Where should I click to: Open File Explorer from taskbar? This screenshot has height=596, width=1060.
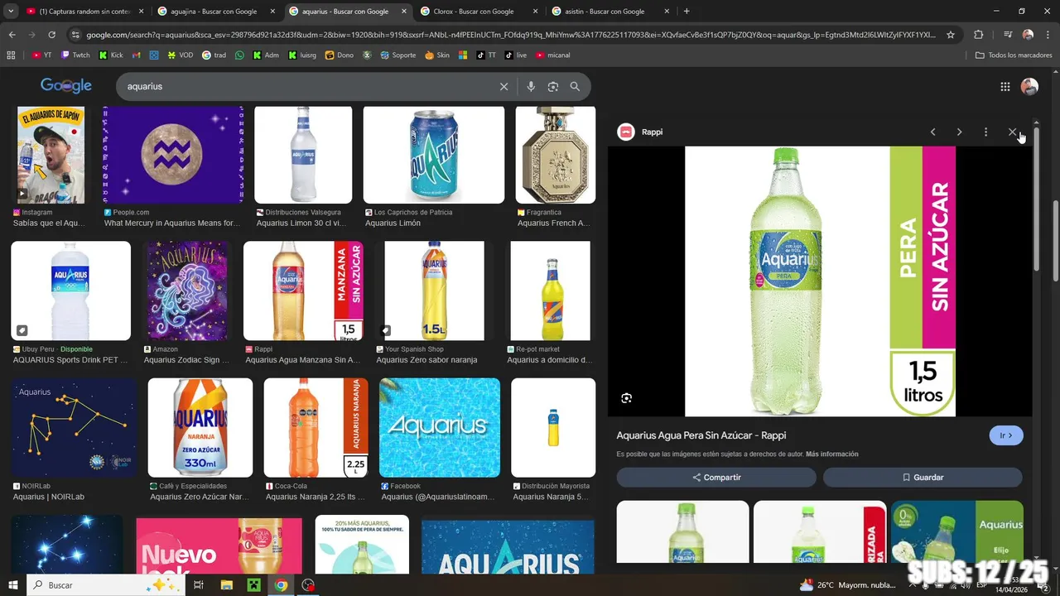226,585
